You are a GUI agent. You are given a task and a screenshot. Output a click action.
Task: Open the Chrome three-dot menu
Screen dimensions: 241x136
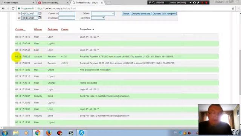239,8
